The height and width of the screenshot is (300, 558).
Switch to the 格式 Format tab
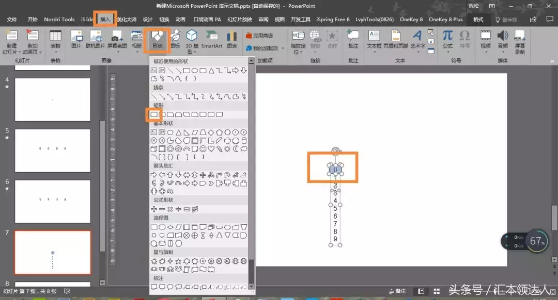click(478, 20)
